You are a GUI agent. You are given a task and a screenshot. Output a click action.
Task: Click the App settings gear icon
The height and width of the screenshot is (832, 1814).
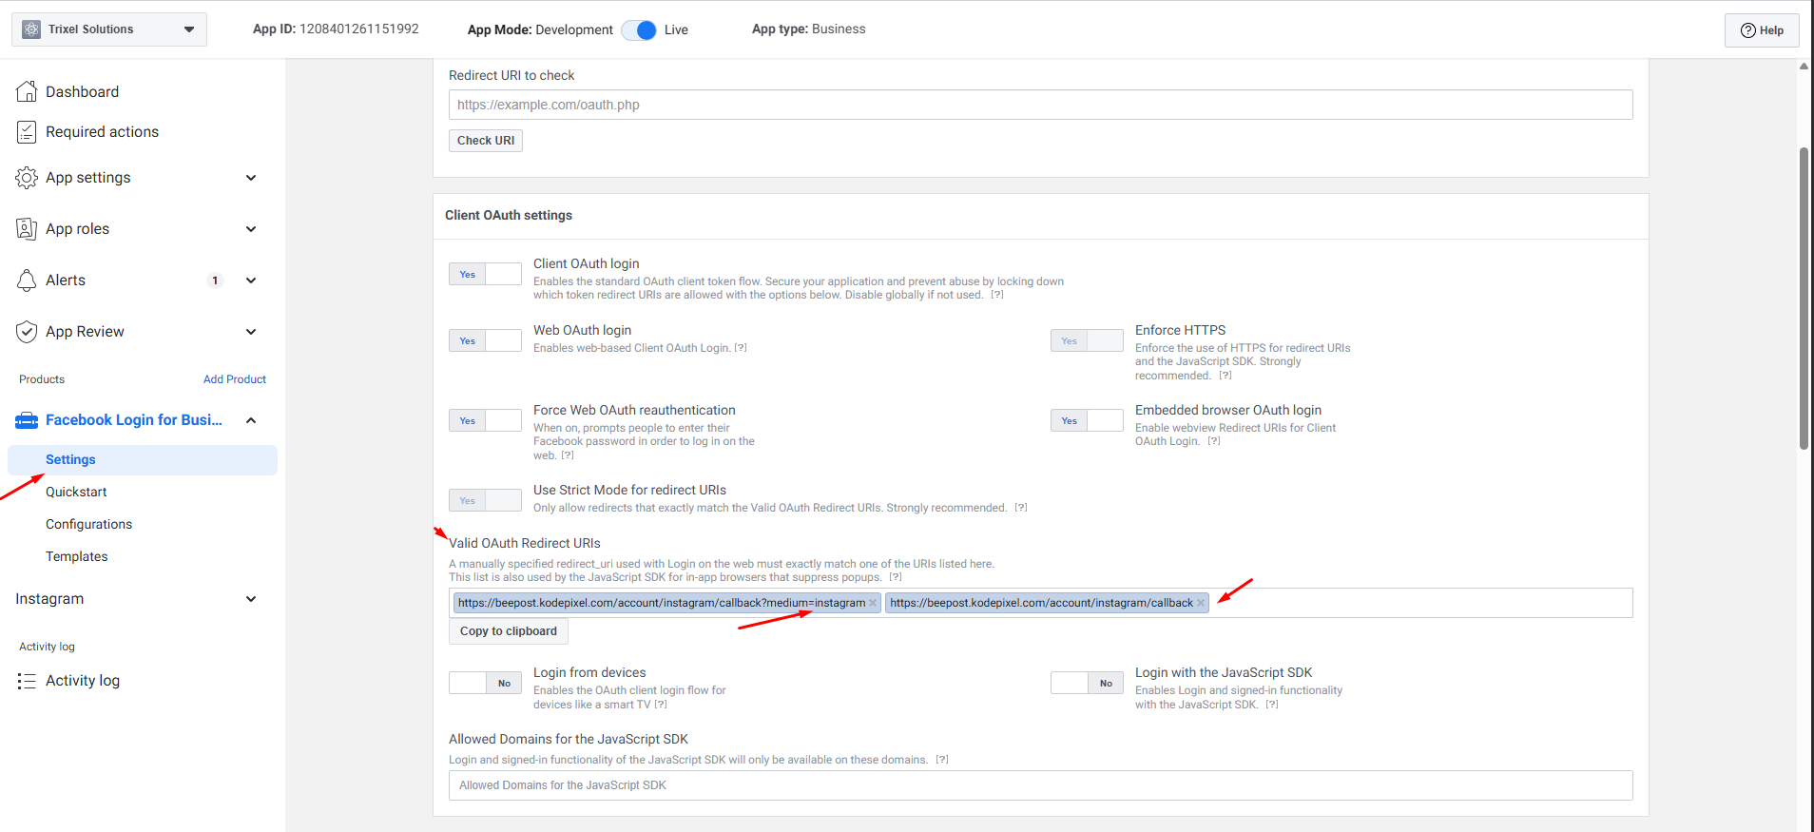[x=27, y=178]
